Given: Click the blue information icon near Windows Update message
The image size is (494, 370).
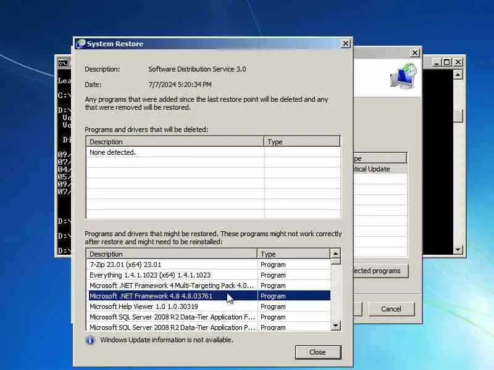Looking at the screenshot, I should [x=90, y=340].
